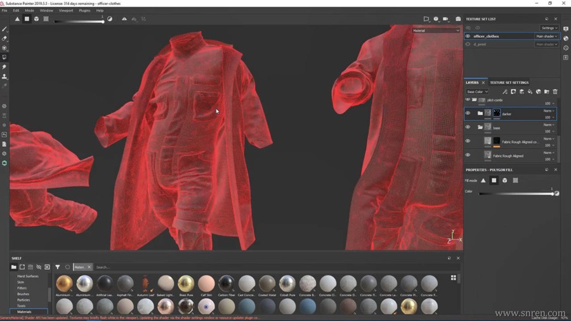This screenshot has width=571, height=321.
Task: Remove the Materi... filter tag in shelf
Action: tap(89, 267)
